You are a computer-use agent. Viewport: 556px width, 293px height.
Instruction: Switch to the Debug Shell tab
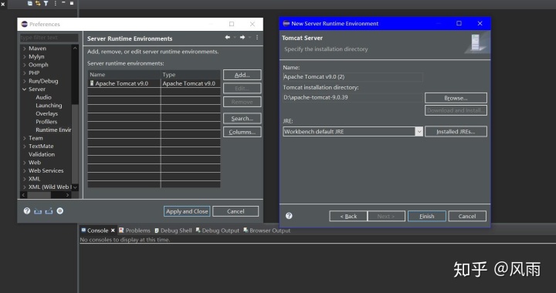pos(173,231)
